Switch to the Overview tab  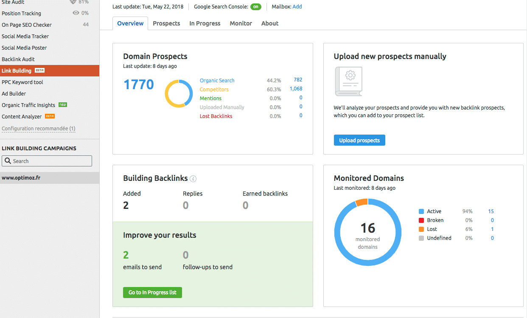point(130,23)
